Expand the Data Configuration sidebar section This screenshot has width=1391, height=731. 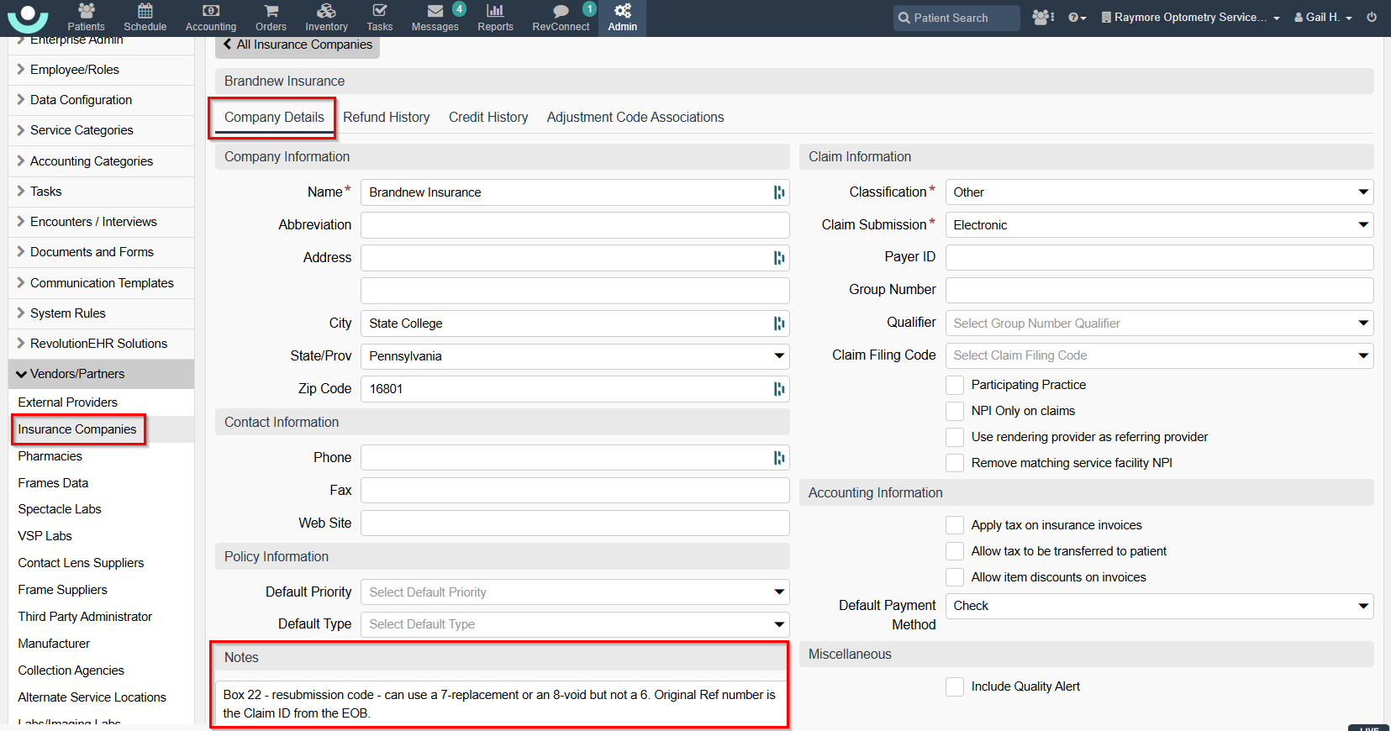coord(81,100)
